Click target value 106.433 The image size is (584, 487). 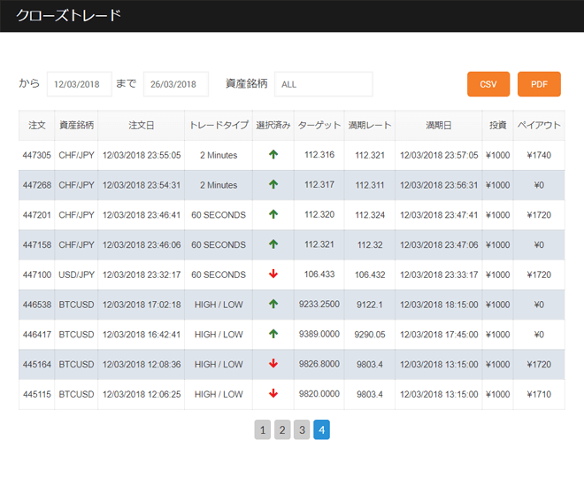tap(319, 274)
